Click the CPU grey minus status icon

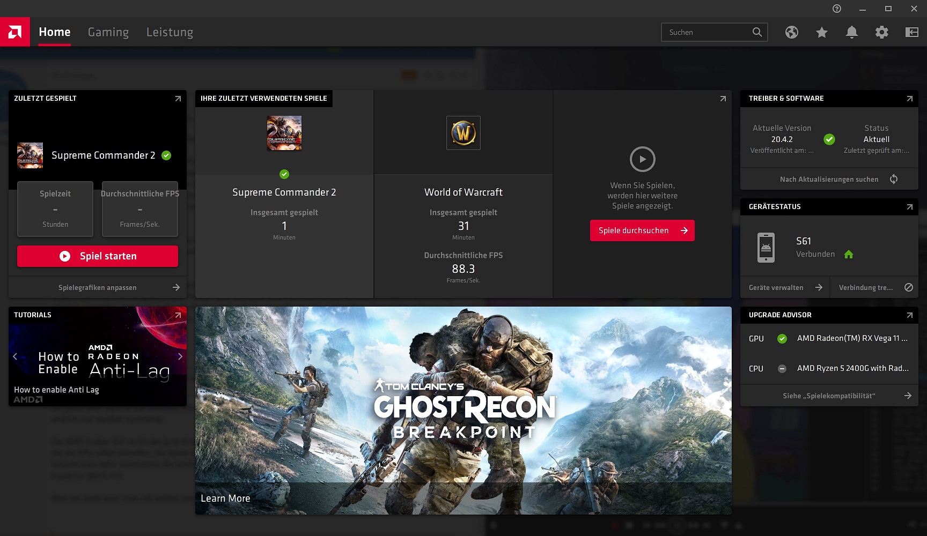click(x=782, y=369)
